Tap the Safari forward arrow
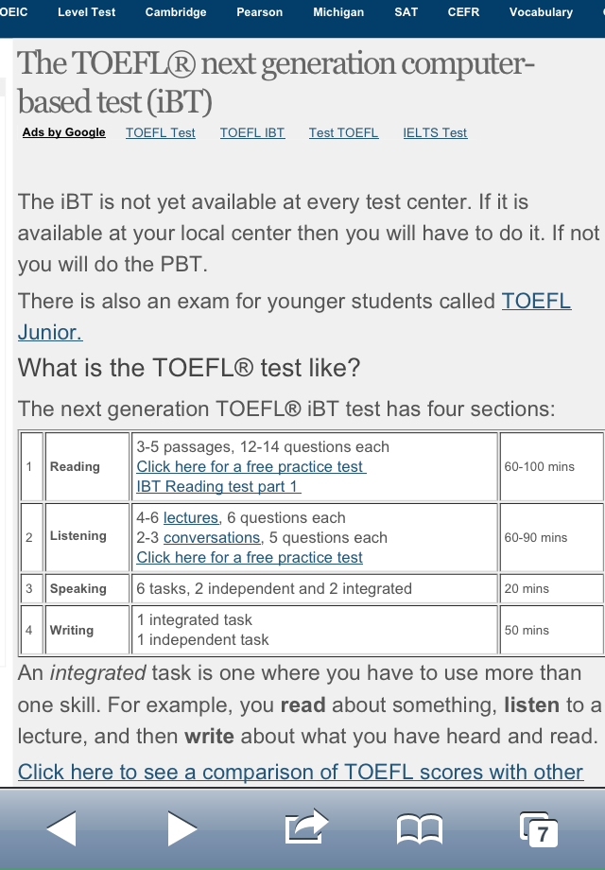 point(182,828)
